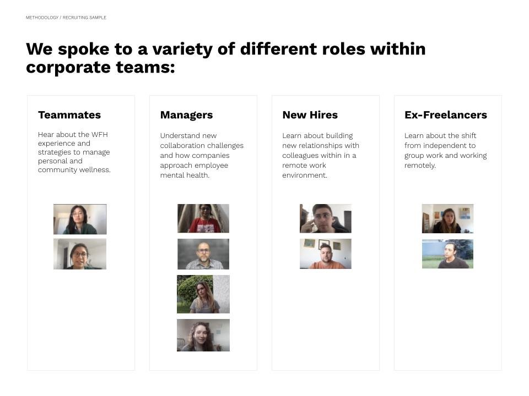The image size is (529, 396).
Task: Click Ex-Freelancers description about independent work shift
Action: pyautogui.click(x=446, y=151)
